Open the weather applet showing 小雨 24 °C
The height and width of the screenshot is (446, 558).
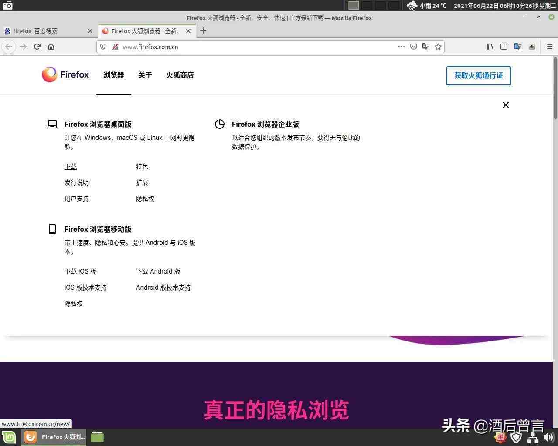click(x=427, y=6)
